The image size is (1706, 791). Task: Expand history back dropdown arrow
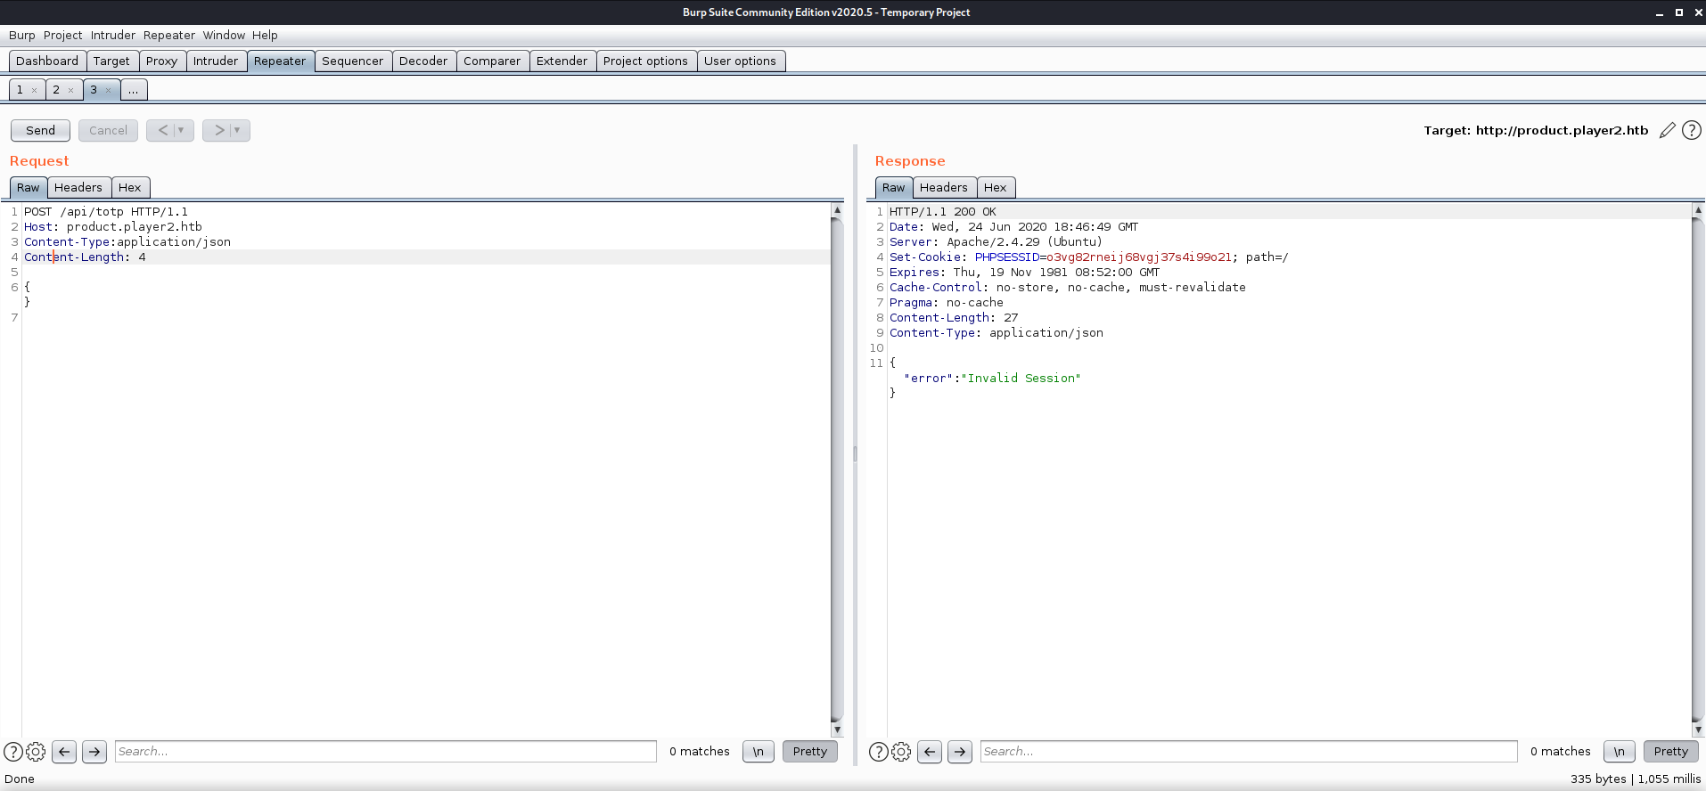tap(181, 130)
